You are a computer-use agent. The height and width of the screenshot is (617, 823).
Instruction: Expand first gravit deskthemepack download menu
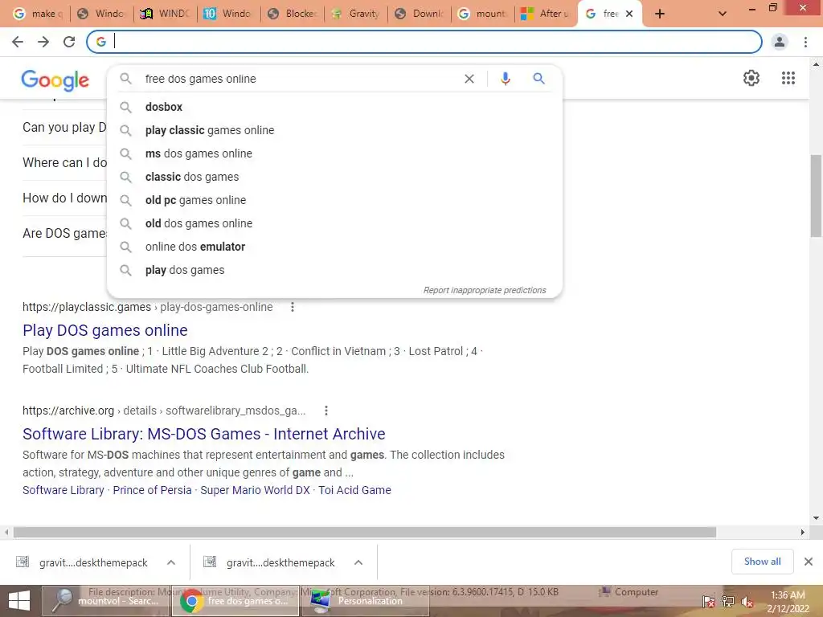[x=171, y=562]
